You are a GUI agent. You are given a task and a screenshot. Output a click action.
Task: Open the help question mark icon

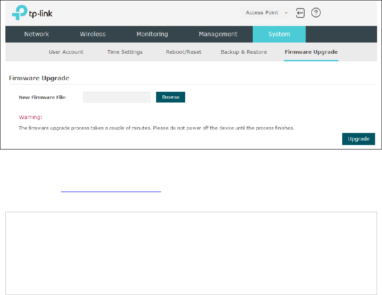316,13
